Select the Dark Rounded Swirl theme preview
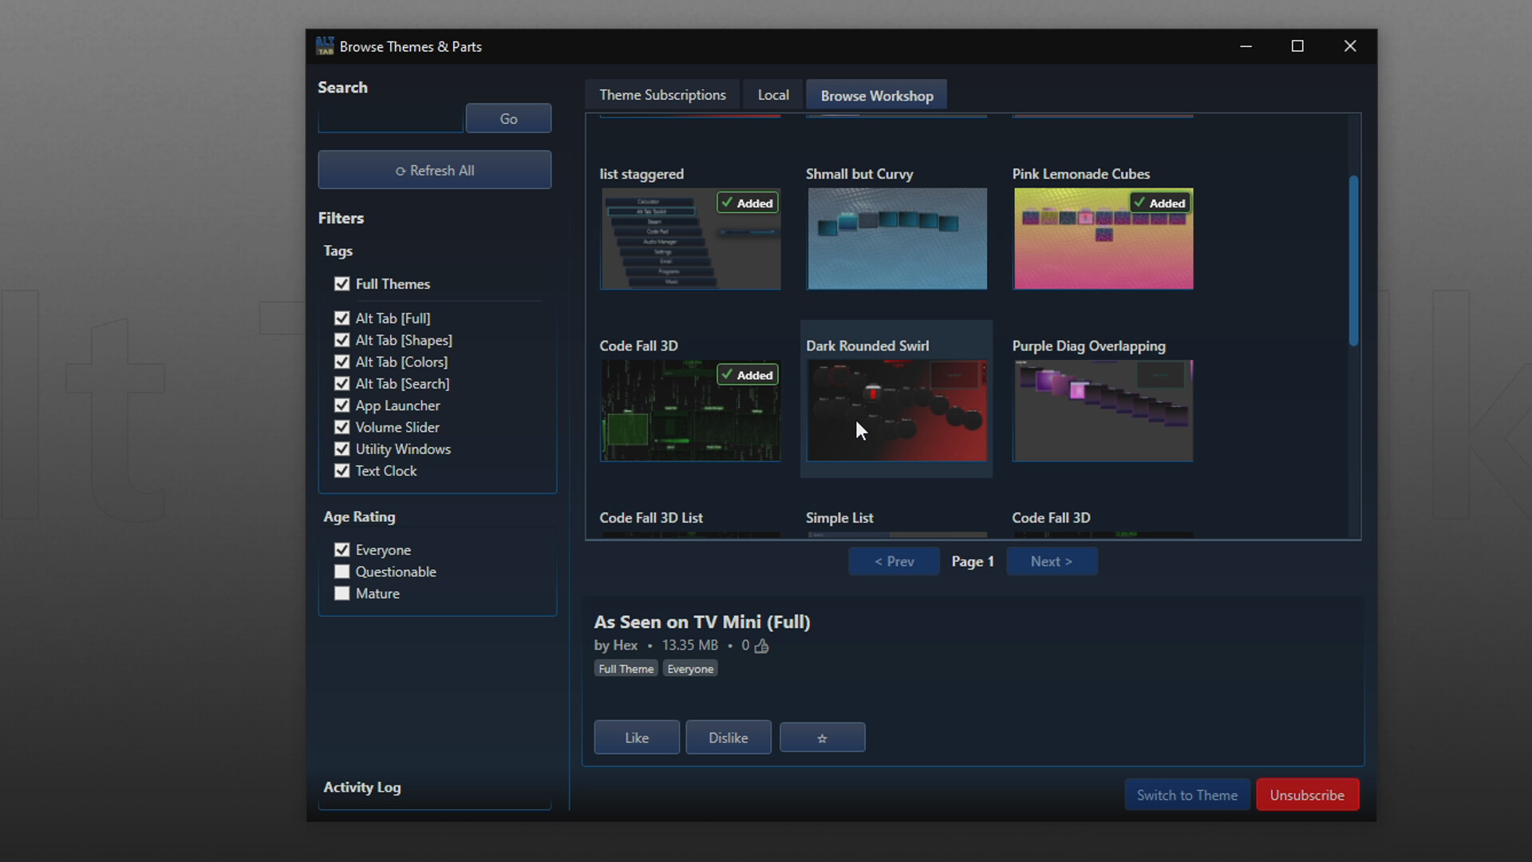1532x862 pixels. [x=897, y=411]
